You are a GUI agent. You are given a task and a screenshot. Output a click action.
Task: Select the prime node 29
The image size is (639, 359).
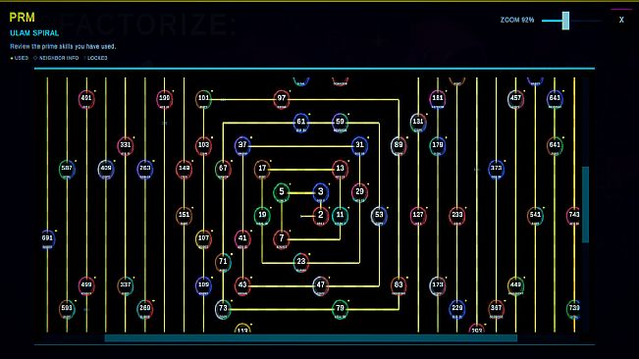click(x=359, y=192)
